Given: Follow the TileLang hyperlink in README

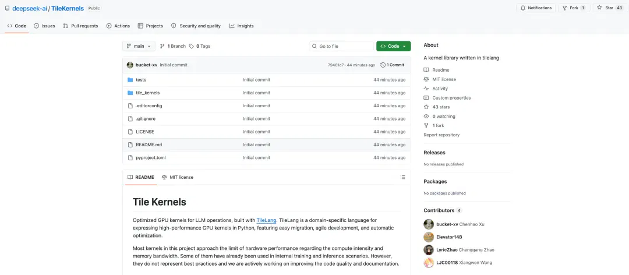Looking at the screenshot, I should [266, 220].
